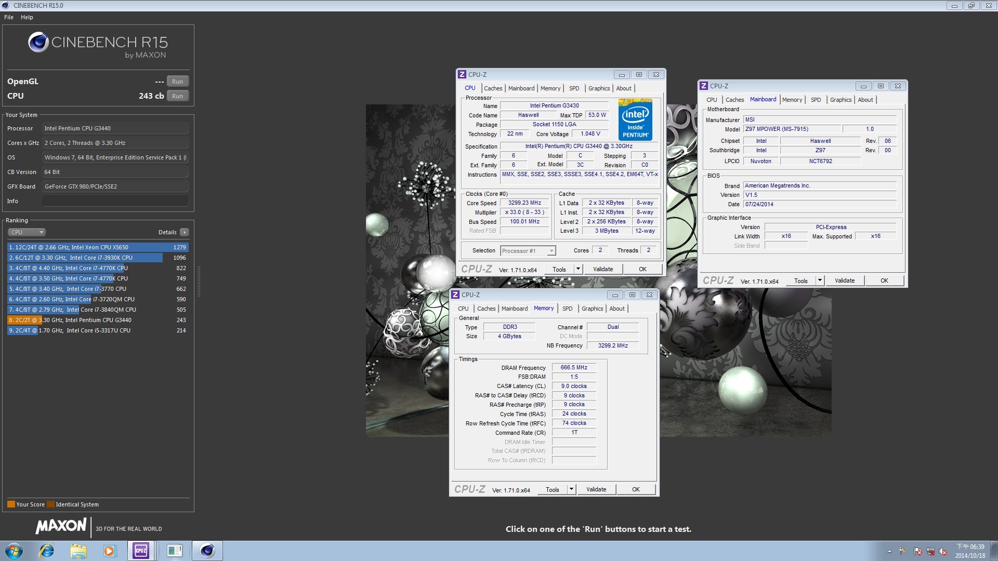This screenshot has height=561, width=998.
Task: Select Core i5-3317U ranking entry
Action: tap(98, 330)
